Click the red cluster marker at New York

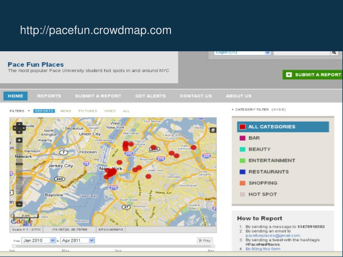tap(111, 173)
